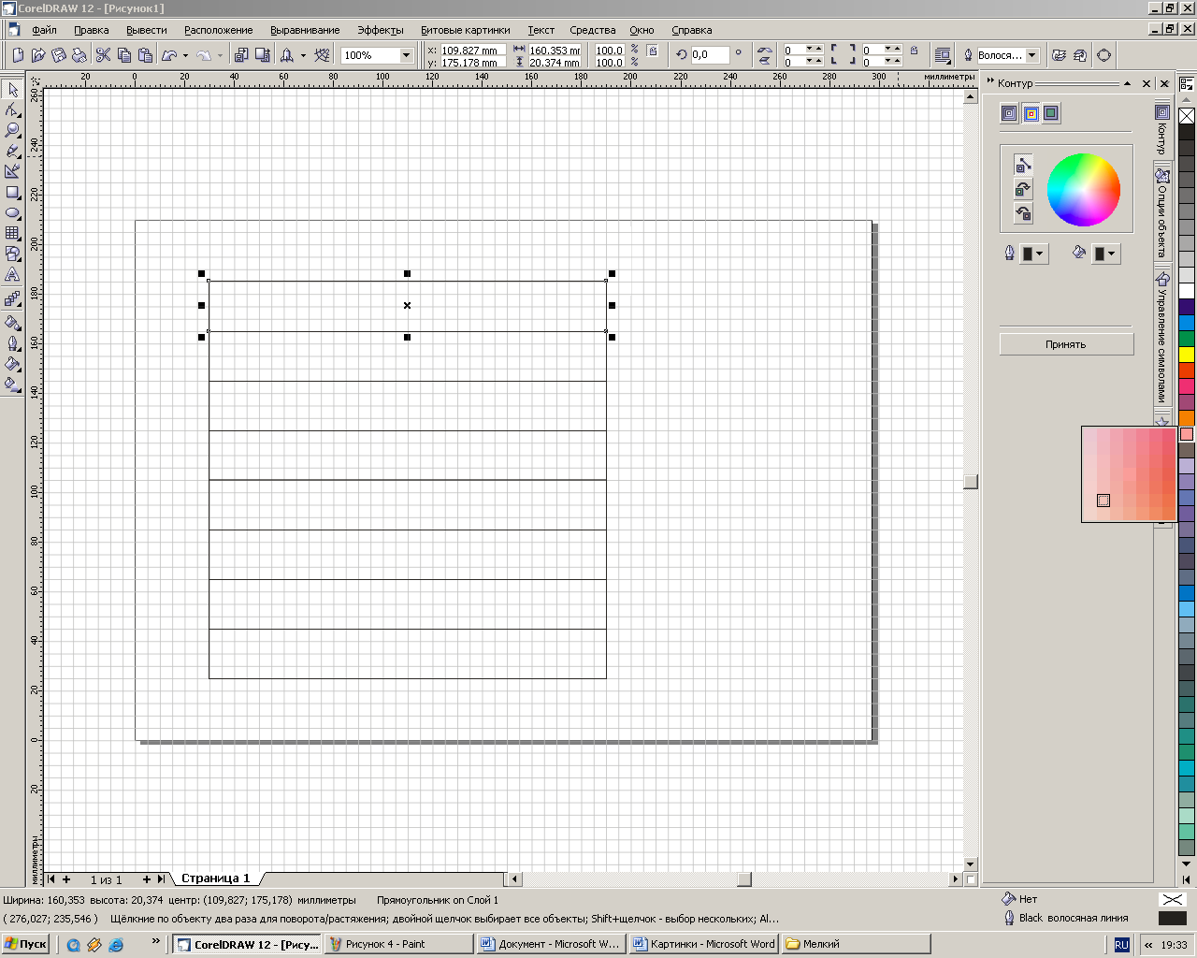Open the Расположение menu
This screenshot has width=1197, height=958.
pyautogui.click(x=218, y=30)
